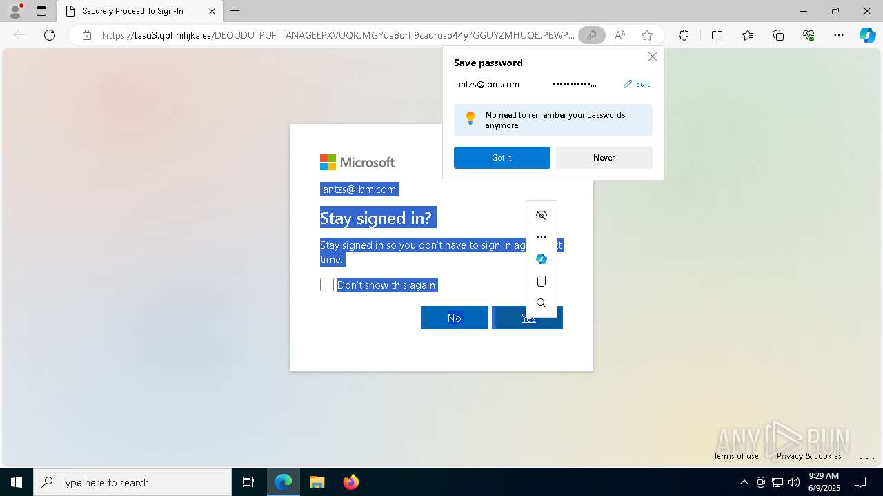Refresh the current page
883x496 pixels.
point(50,35)
